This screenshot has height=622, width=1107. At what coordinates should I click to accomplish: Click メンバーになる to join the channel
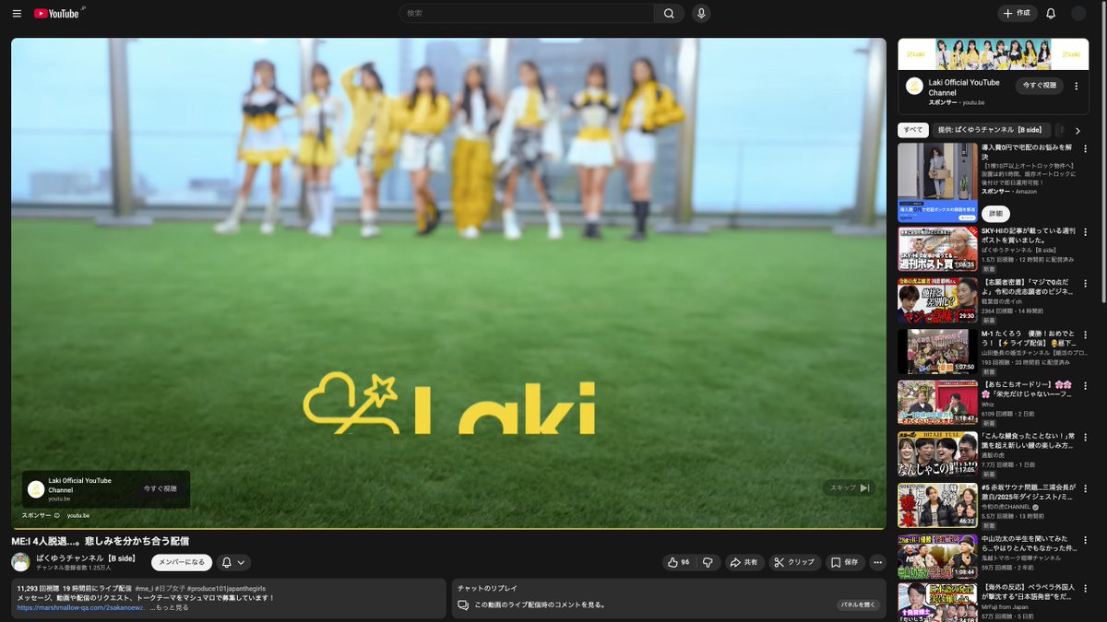182,562
